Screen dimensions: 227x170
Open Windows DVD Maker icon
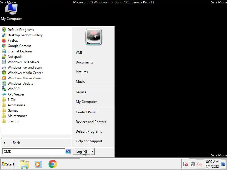click(4, 62)
